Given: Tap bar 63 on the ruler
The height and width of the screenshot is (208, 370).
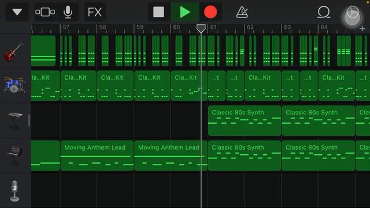Looking at the screenshot, I should (287, 27).
